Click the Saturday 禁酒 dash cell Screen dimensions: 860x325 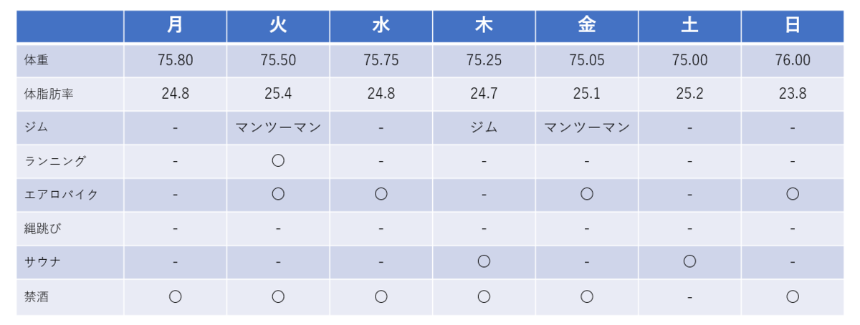coord(689,296)
